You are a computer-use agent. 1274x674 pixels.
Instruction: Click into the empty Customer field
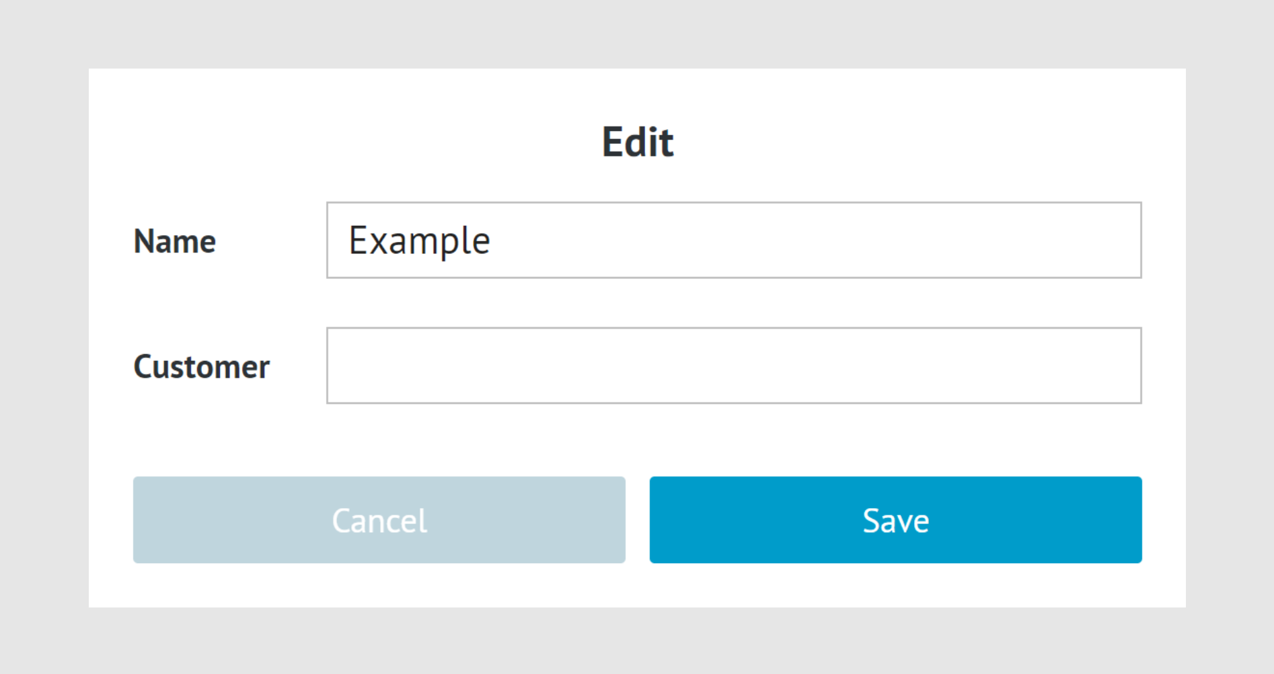[x=733, y=366]
